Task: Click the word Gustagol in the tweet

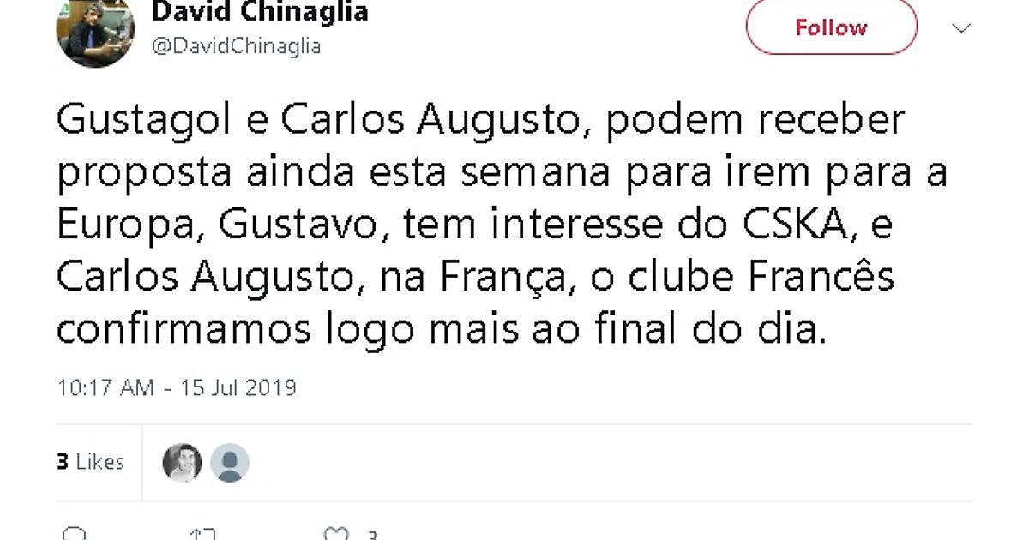Action: coord(144,122)
